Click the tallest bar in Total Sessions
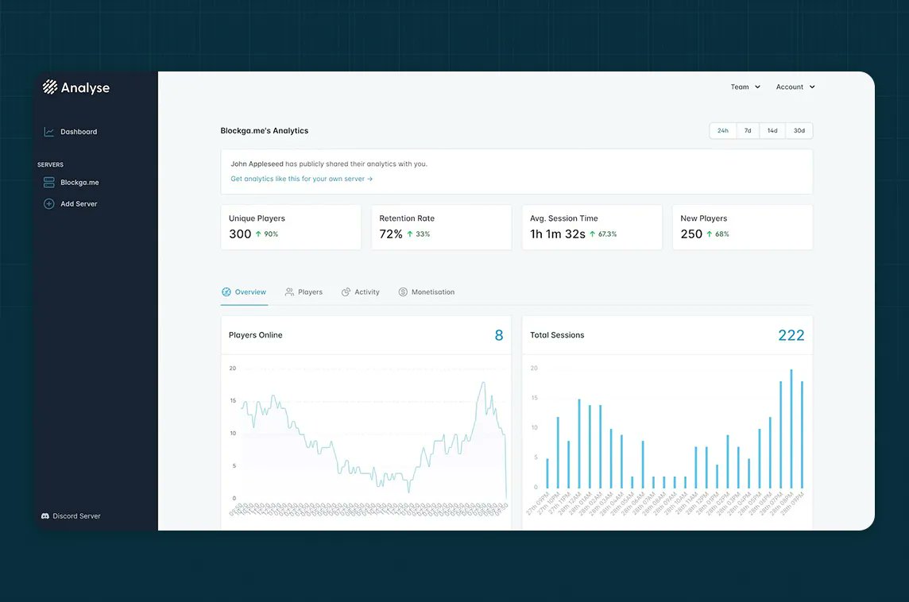The width and height of the screenshot is (909, 602). pos(791,429)
